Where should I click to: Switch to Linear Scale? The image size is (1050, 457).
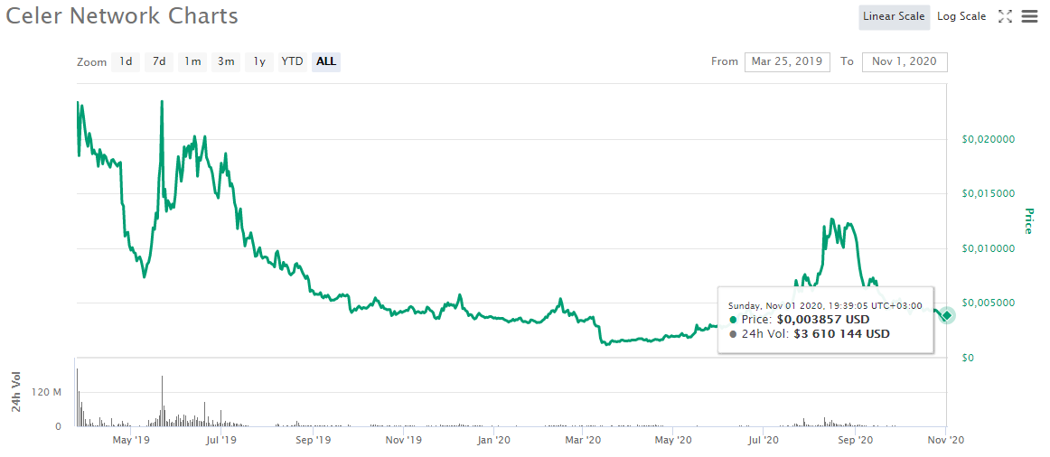pyautogui.click(x=894, y=17)
